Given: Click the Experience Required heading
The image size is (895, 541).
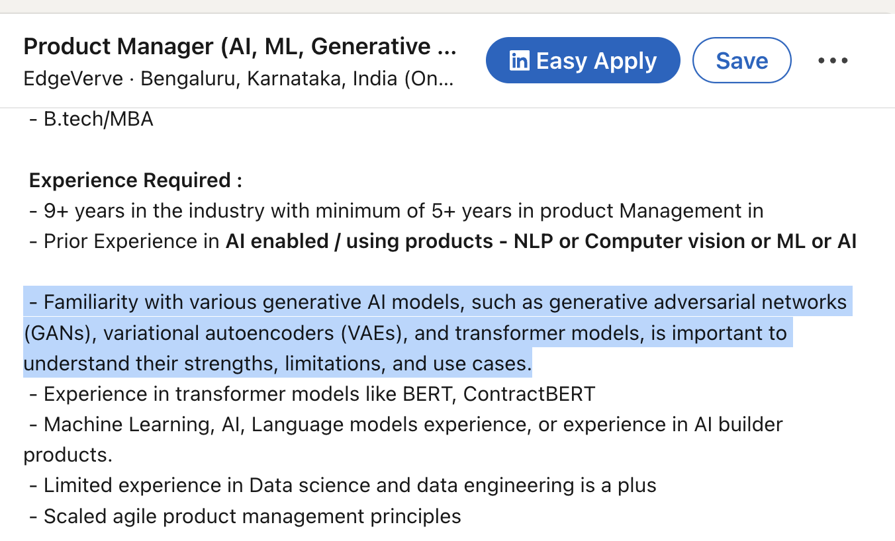Looking at the screenshot, I should tap(136, 181).
